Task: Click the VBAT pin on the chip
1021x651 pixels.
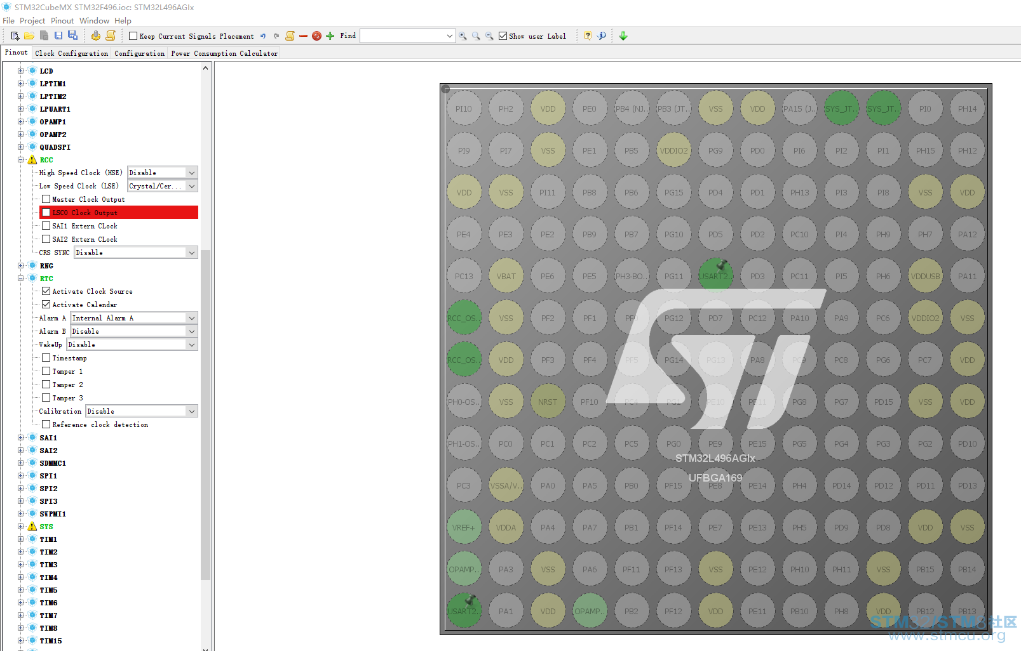Action: [x=506, y=276]
